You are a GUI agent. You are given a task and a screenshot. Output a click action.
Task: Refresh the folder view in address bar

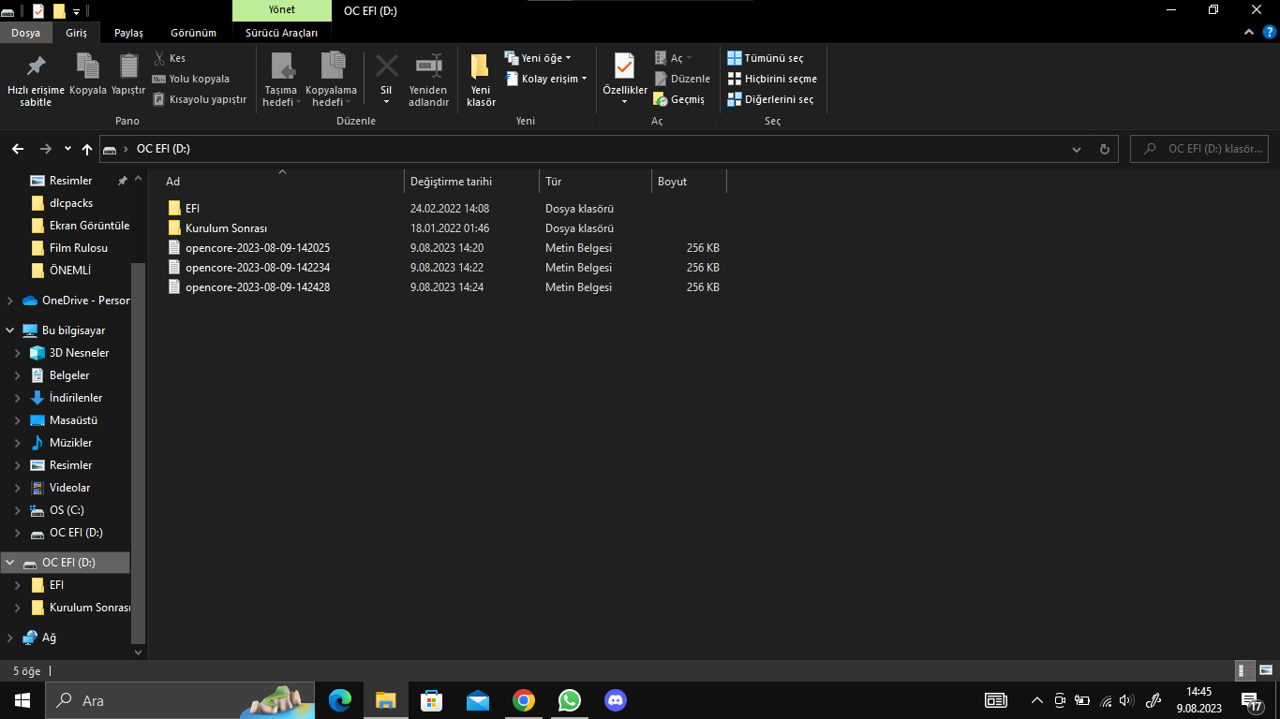coord(1104,149)
